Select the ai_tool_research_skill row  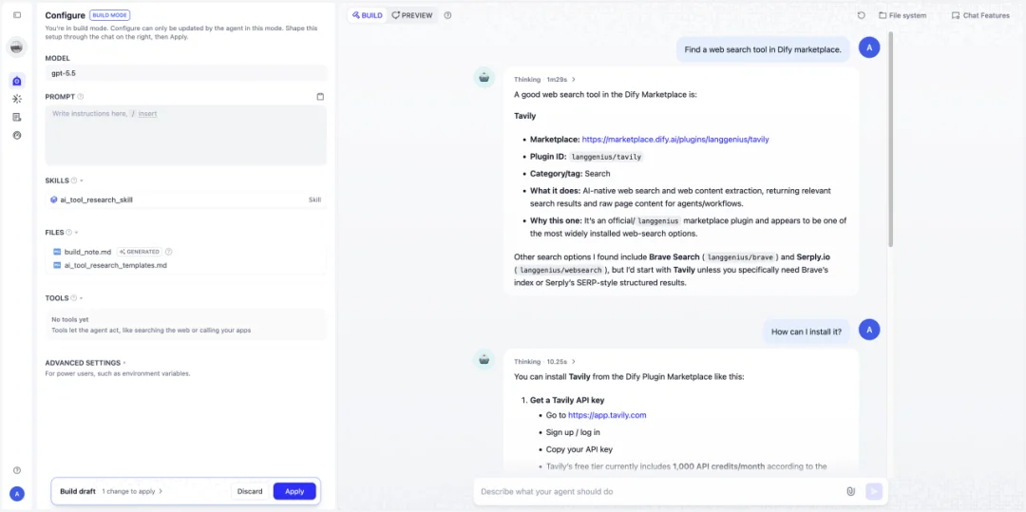[x=186, y=199]
